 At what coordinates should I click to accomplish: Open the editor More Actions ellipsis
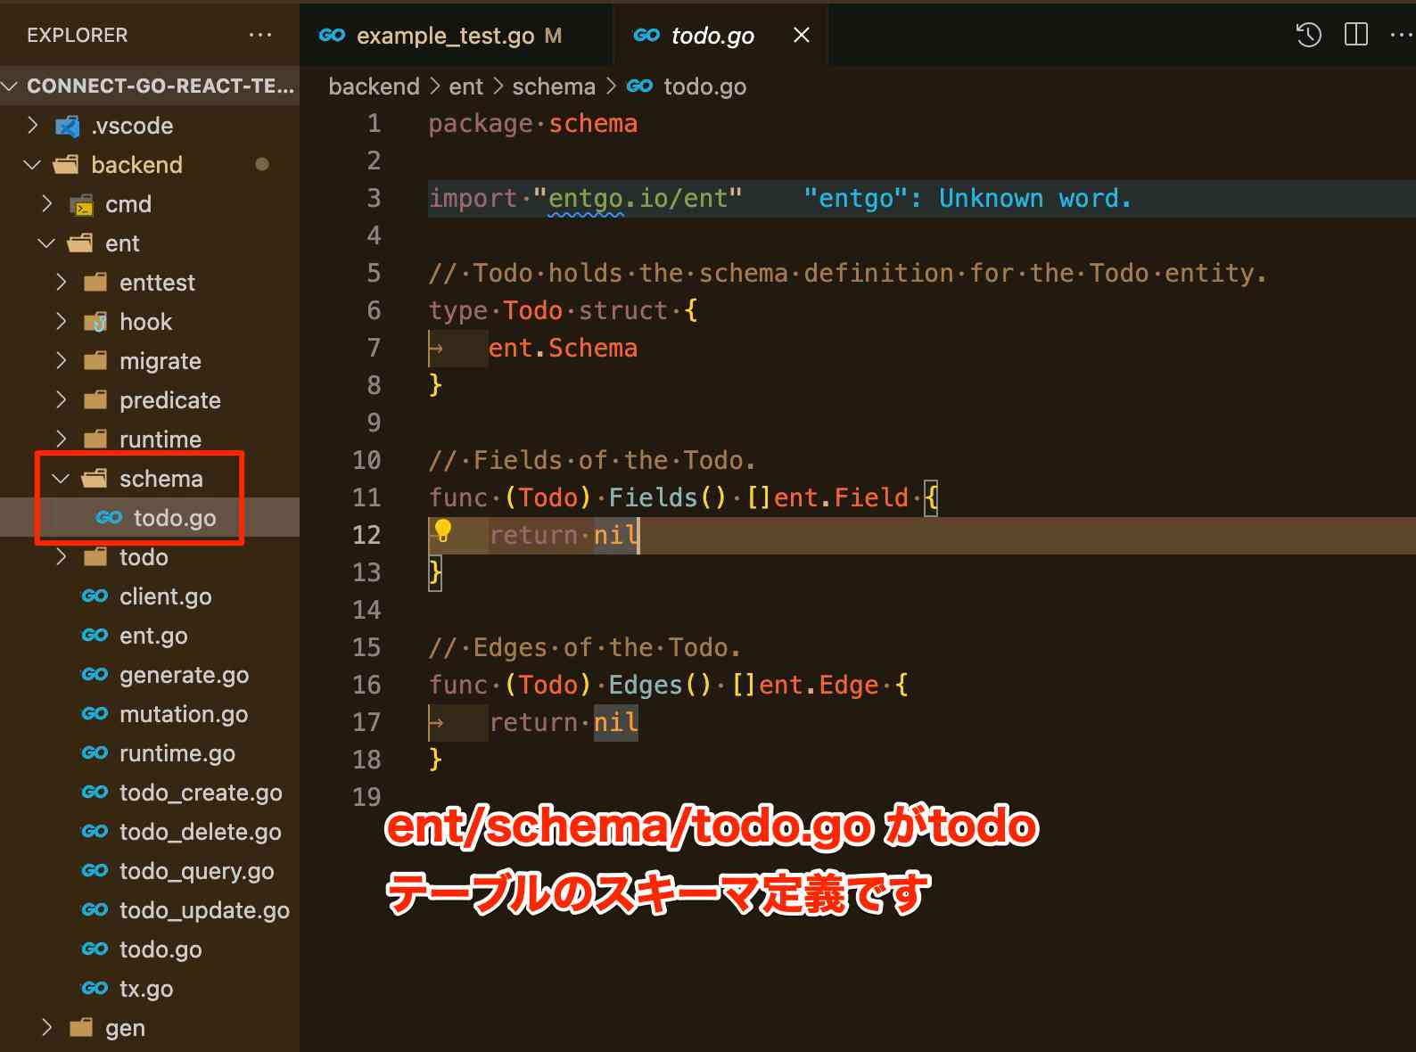(x=1401, y=35)
